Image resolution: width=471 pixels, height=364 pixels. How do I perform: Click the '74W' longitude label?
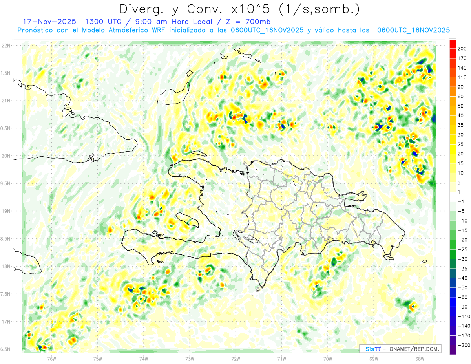[143, 359]
